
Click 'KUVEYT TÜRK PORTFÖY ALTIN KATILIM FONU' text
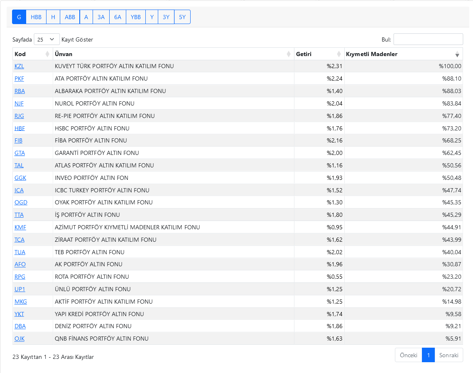coord(114,66)
